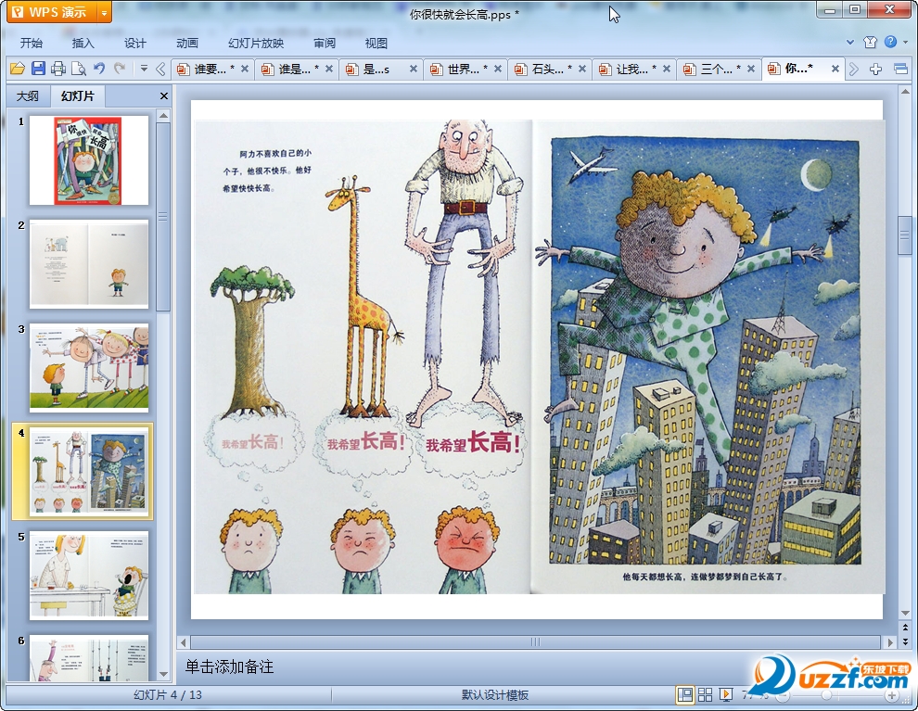Open the 插入 ribbon tab
Image resolution: width=918 pixels, height=711 pixels.
click(x=83, y=43)
